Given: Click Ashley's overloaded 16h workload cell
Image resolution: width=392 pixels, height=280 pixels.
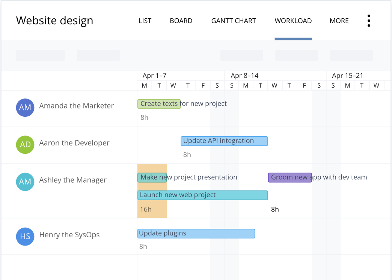Looking at the screenshot, I should tap(152, 209).
